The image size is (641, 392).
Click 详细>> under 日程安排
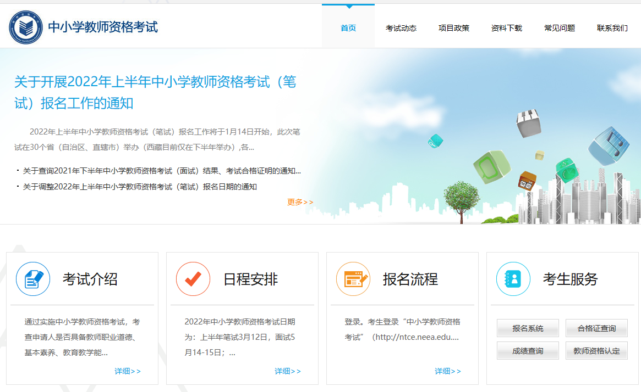point(288,371)
